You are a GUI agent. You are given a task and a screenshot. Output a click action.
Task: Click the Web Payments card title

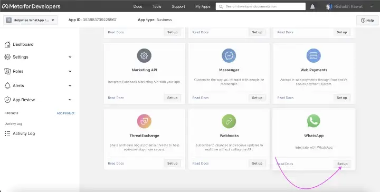(313, 70)
